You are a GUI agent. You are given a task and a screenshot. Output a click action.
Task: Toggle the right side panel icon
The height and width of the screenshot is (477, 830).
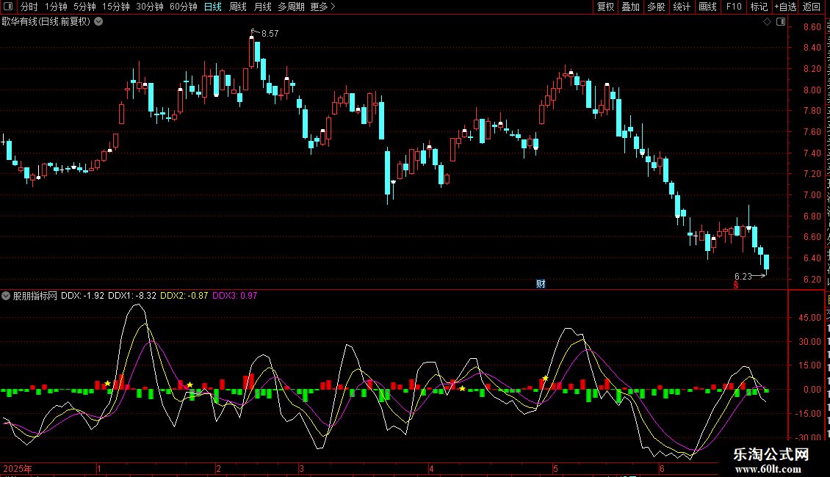[781, 22]
